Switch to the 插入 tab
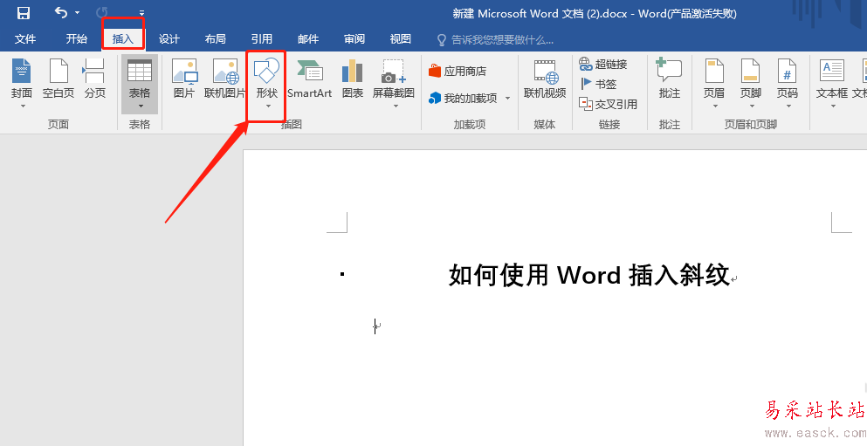Image resolution: width=867 pixels, height=446 pixels. [x=123, y=38]
